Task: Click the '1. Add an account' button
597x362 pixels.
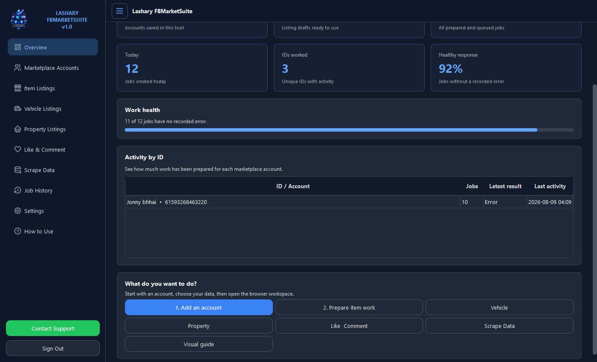Action: click(x=199, y=307)
